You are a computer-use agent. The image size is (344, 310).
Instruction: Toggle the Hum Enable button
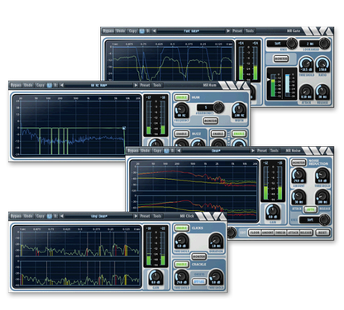181,97
